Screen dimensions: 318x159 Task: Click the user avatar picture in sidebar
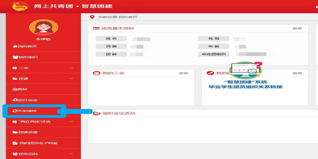click(x=44, y=27)
